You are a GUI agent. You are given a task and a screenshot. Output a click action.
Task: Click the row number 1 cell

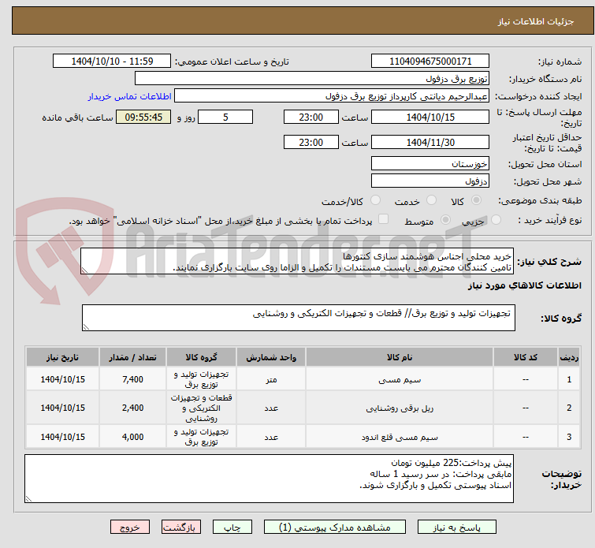(569, 379)
